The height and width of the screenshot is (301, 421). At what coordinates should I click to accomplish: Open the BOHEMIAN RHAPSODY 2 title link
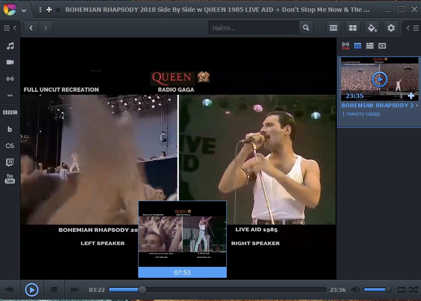[x=377, y=106]
